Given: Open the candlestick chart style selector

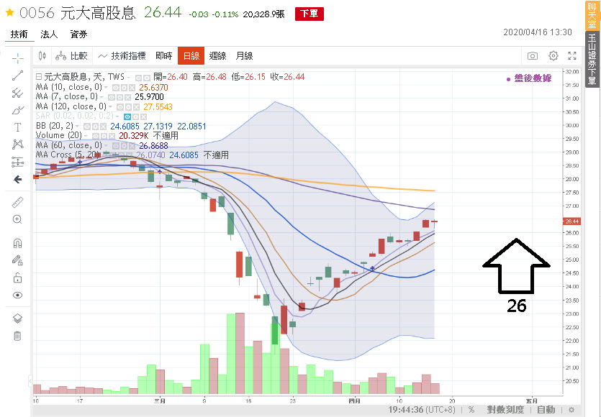Looking at the screenshot, I should click(42, 56).
